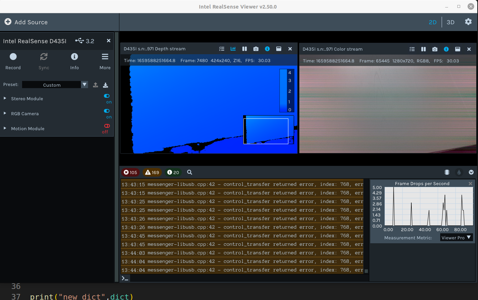
Task: Click the log search magnifier icon
Action: pos(190,172)
